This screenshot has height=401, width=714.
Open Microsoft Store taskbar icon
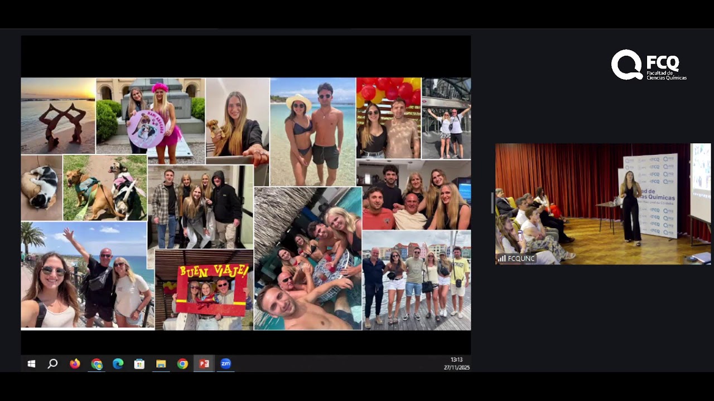139,364
